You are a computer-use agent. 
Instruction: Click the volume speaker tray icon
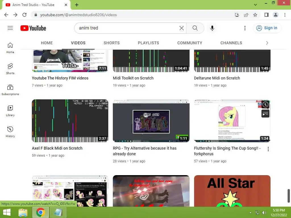tap(264, 212)
